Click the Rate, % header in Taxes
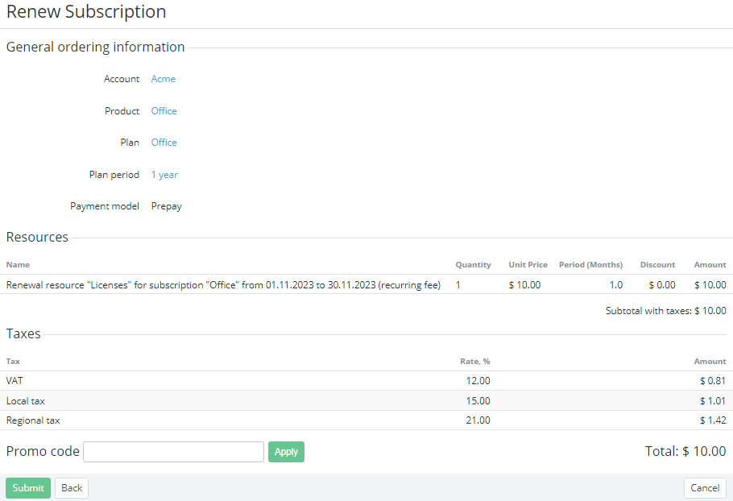 pyautogui.click(x=474, y=362)
